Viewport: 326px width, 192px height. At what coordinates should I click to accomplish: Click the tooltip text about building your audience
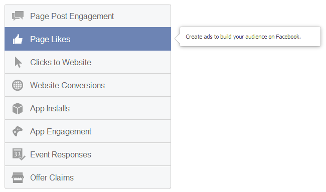point(243,37)
